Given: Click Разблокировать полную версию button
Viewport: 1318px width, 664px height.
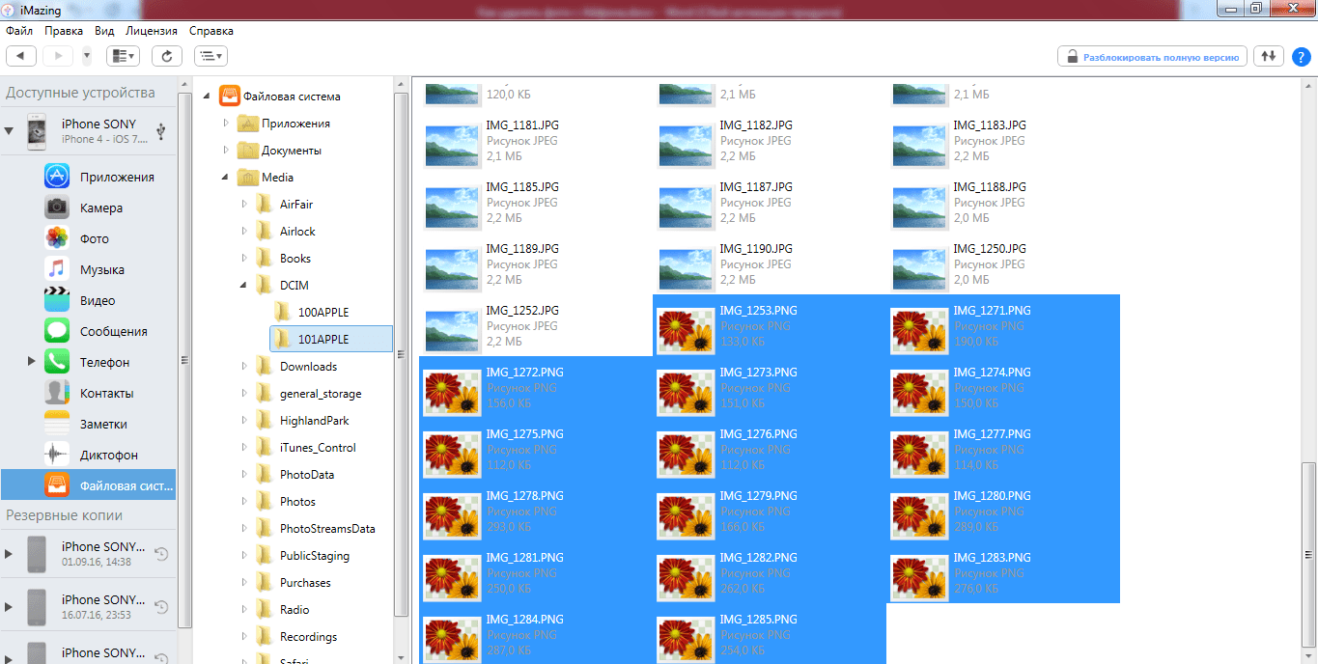Looking at the screenshot, I should [1152, 57].
